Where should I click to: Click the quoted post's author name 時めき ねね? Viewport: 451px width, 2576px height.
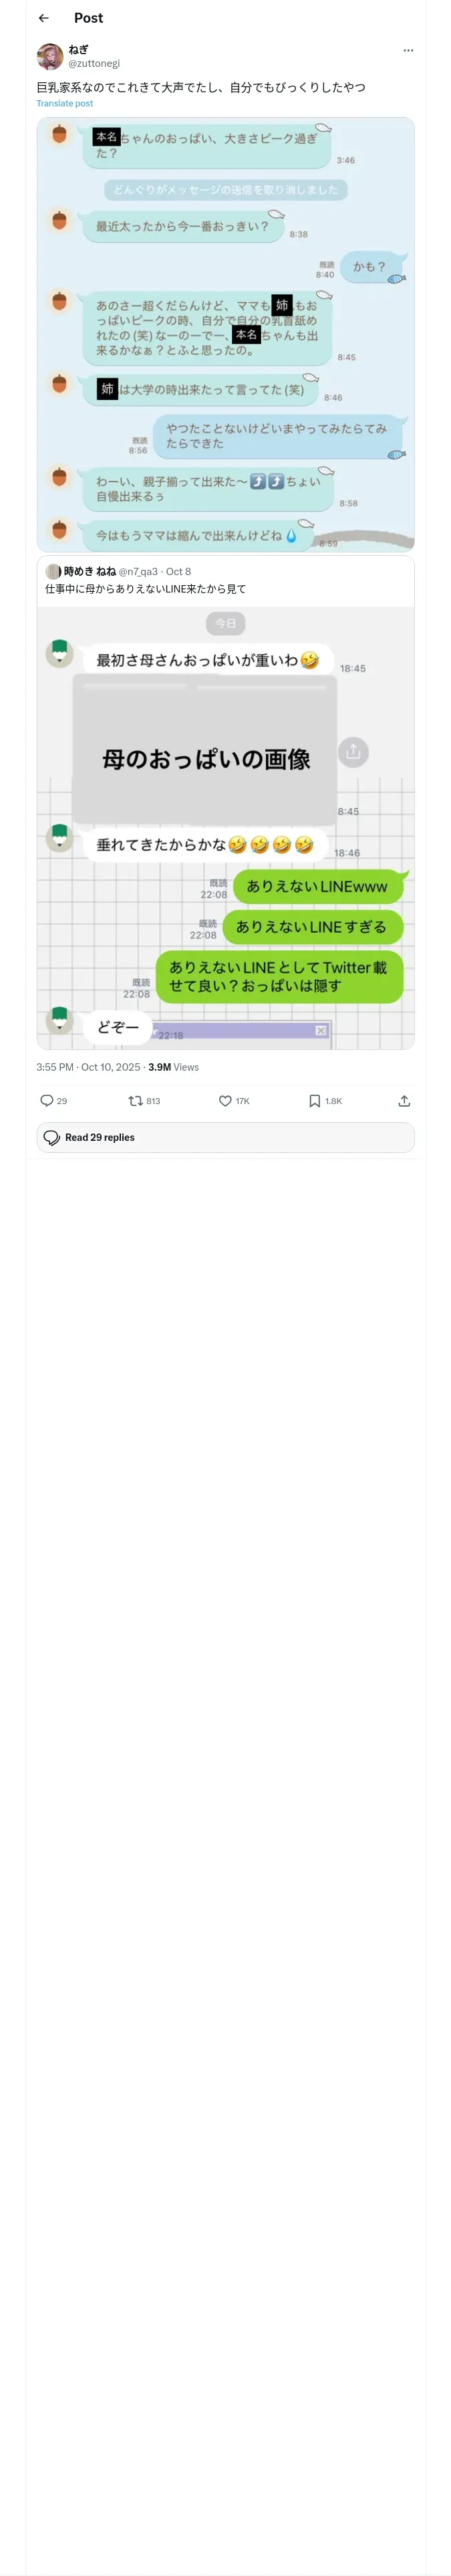coord(89,571)
